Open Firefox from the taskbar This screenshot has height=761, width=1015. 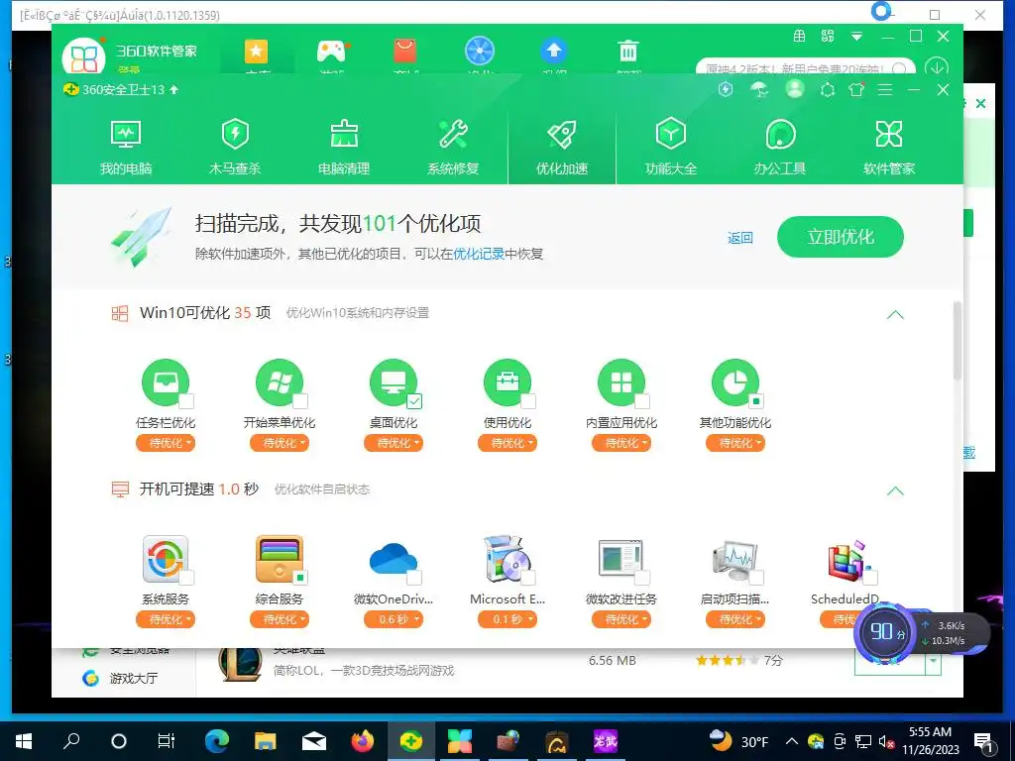363,741
